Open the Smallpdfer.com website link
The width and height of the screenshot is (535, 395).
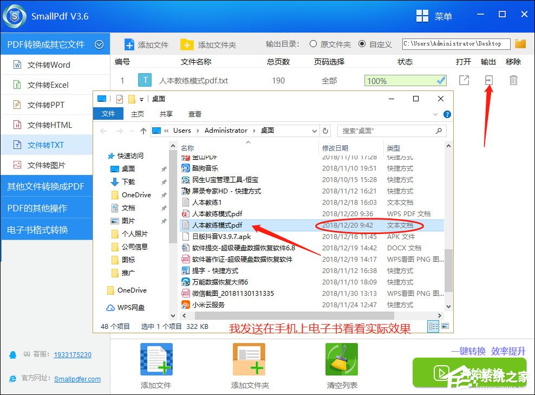(77, 379)
